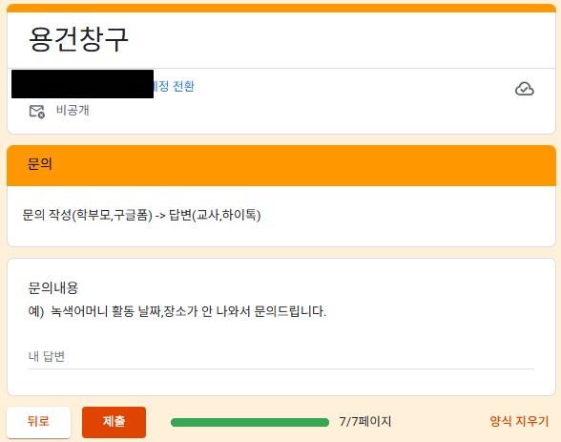This screenshot has height=442, width=561.
Task: Click the underline beneath 내 답변 field
Action: (x=281, y=368)
